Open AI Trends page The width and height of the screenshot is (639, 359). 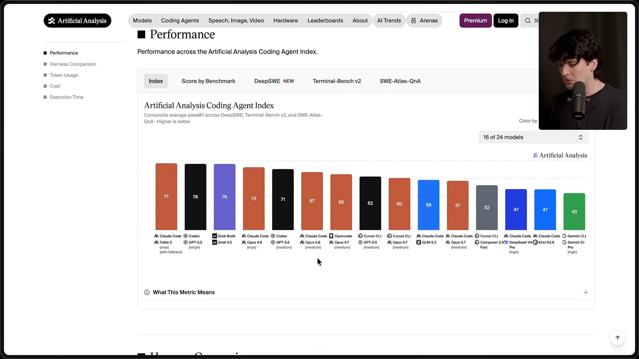click(x=389, y=21)
